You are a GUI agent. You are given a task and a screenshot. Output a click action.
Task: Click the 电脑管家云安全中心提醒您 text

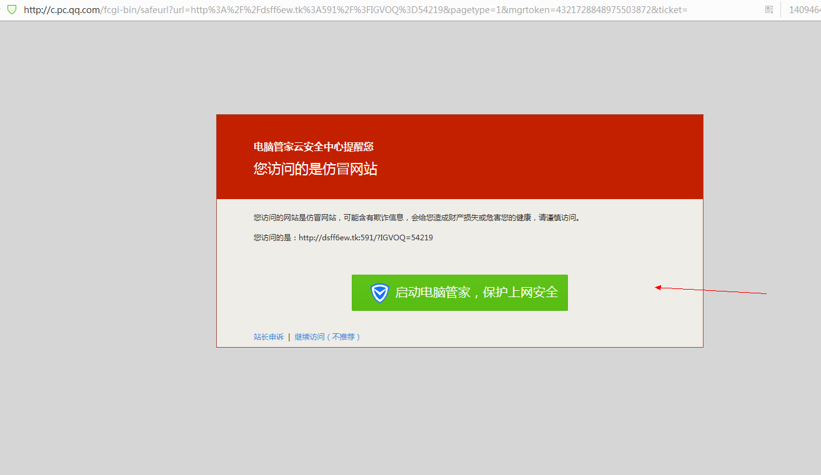314,147
